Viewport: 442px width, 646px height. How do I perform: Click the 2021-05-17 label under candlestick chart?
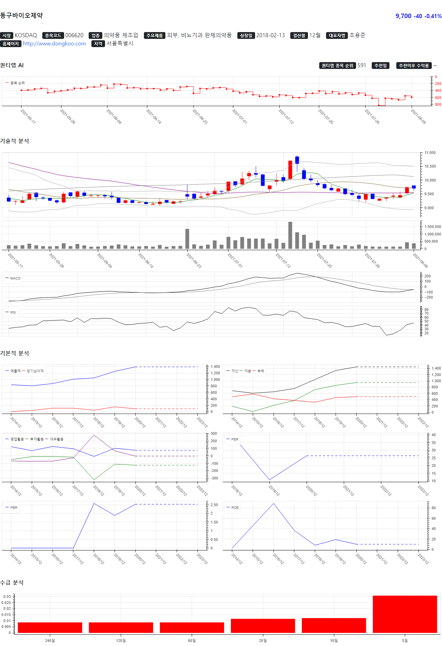15,260
